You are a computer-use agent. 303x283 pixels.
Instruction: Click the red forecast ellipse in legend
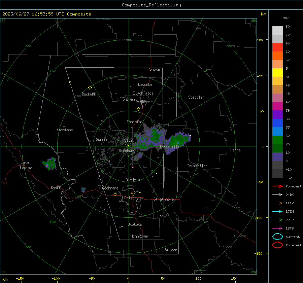point(277,245)
